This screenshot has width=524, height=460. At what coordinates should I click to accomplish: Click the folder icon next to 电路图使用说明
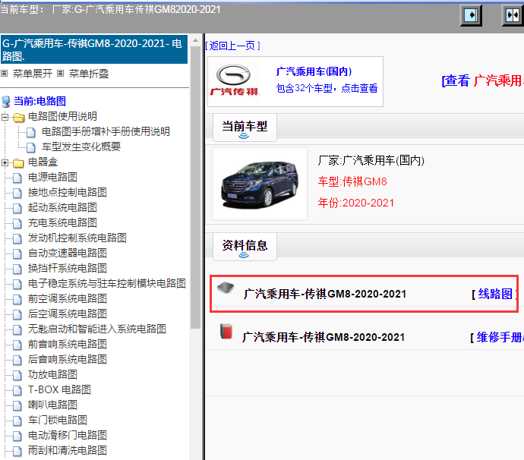click(18, 117)
